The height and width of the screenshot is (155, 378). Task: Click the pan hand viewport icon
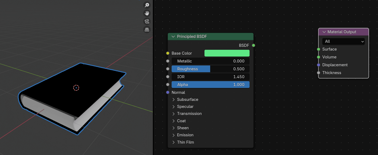tap(147, 13)
